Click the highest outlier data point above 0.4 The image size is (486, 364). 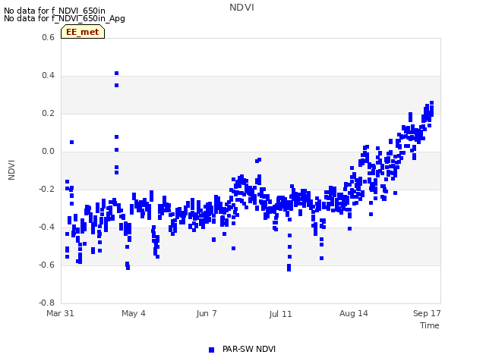coord(116,74)
